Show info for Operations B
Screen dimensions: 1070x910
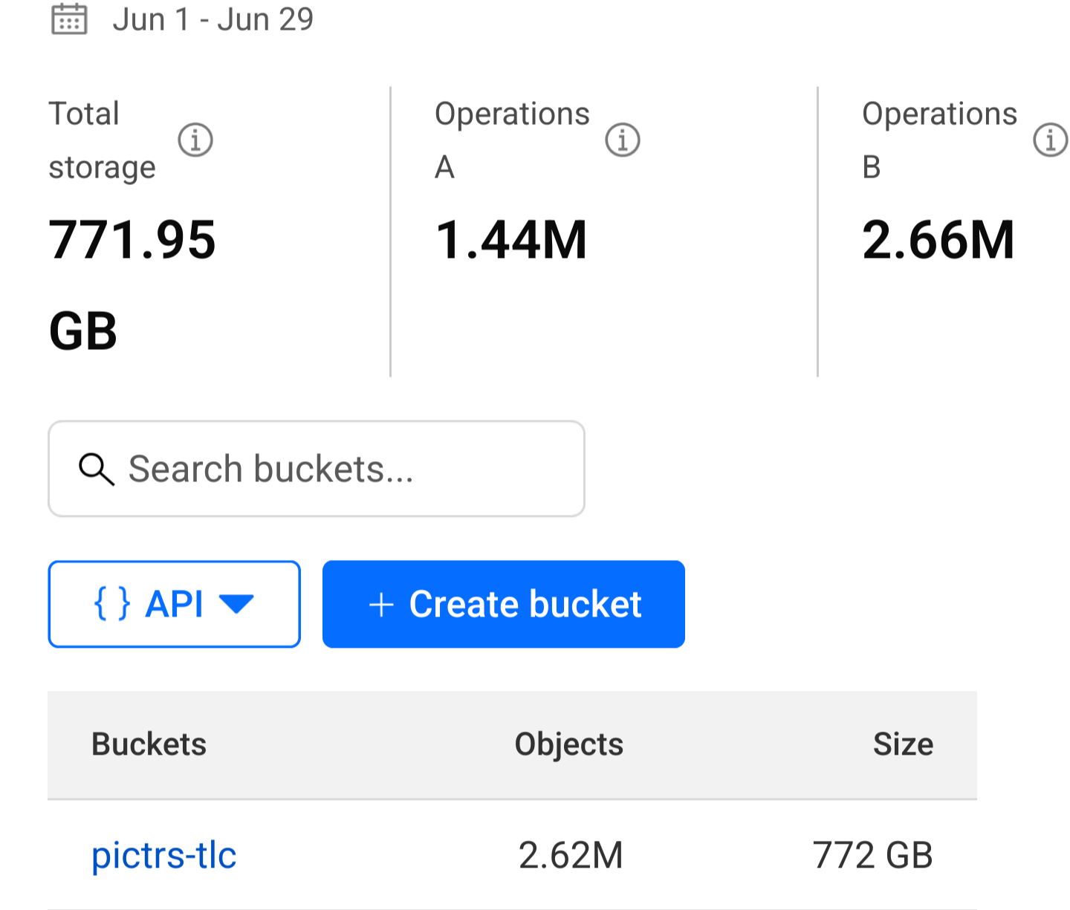1050,140
